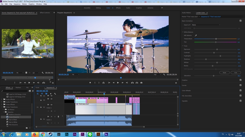The height and width of the screenshot is (137, 245).
Task: Open Input LUT dropdown
Action: click(x=206, y=25)
